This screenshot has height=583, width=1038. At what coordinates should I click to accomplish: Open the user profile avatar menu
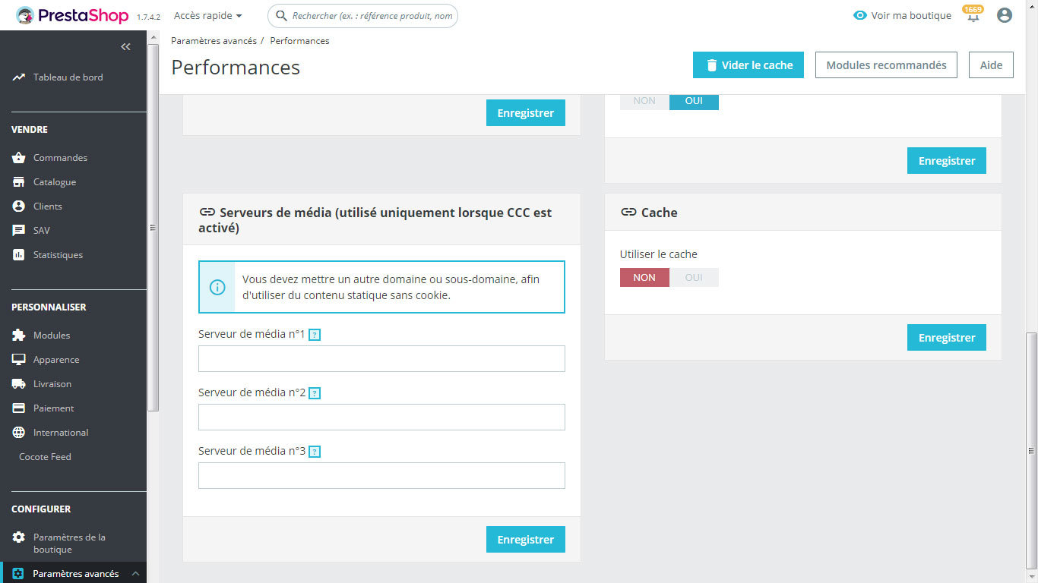[1005, 15]
